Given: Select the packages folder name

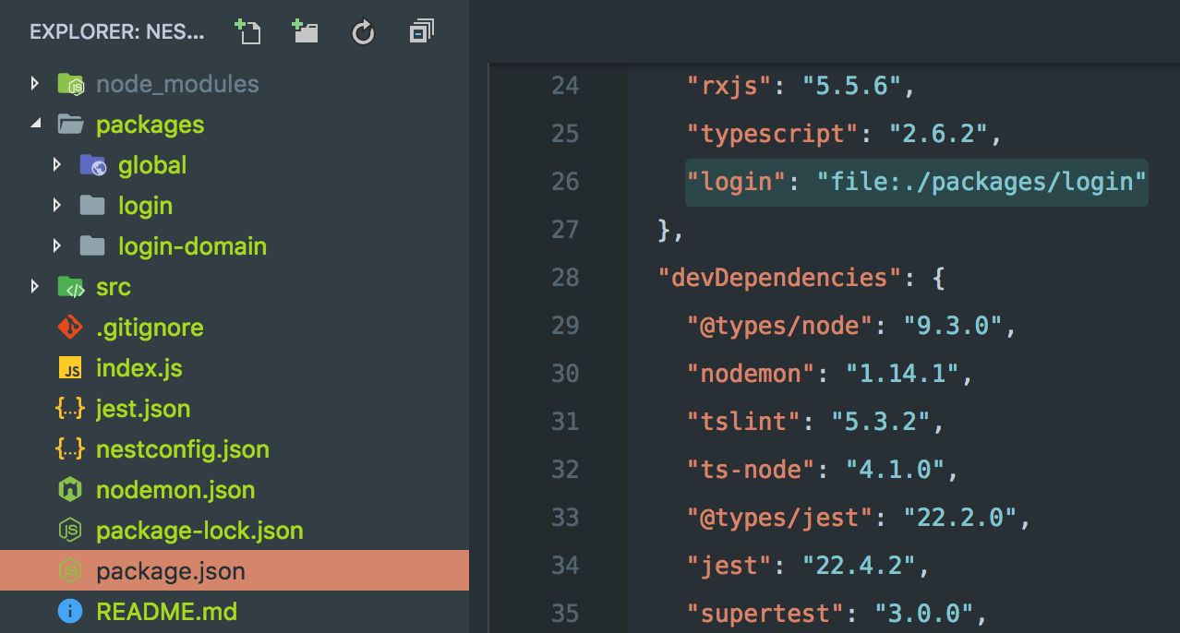Looking at the screenshot, I should [x=151, y=125].
